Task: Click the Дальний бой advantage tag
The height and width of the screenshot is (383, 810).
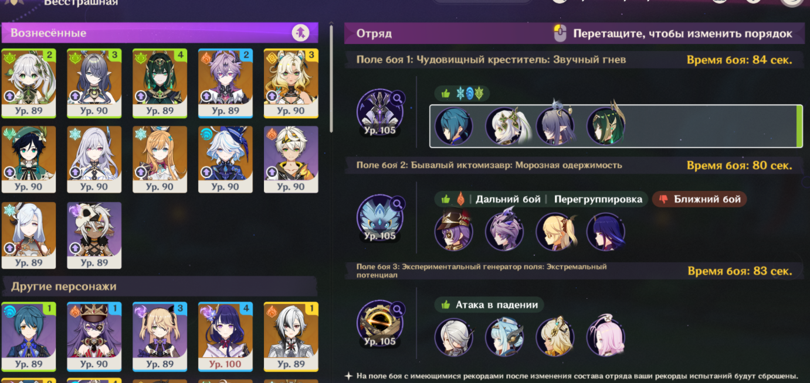Action: [508, 199]
